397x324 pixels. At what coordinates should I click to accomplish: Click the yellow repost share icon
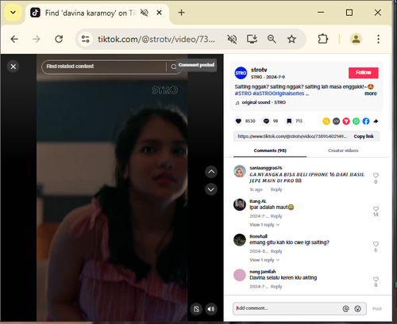(326, 121)
